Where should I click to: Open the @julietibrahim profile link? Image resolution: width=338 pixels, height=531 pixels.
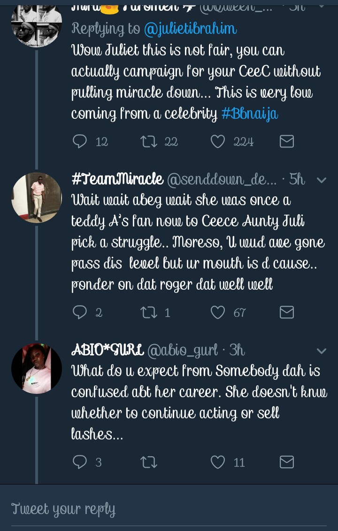[190, 29]
